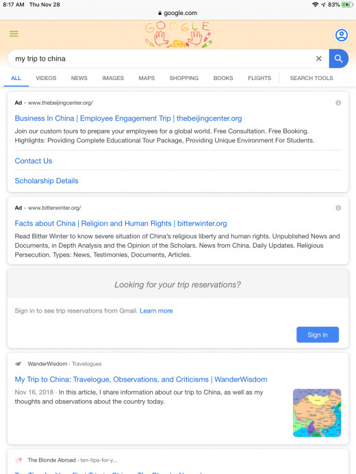356x474 pixels.
Task: Tap the battery status indicator
Action: [347, 5]
